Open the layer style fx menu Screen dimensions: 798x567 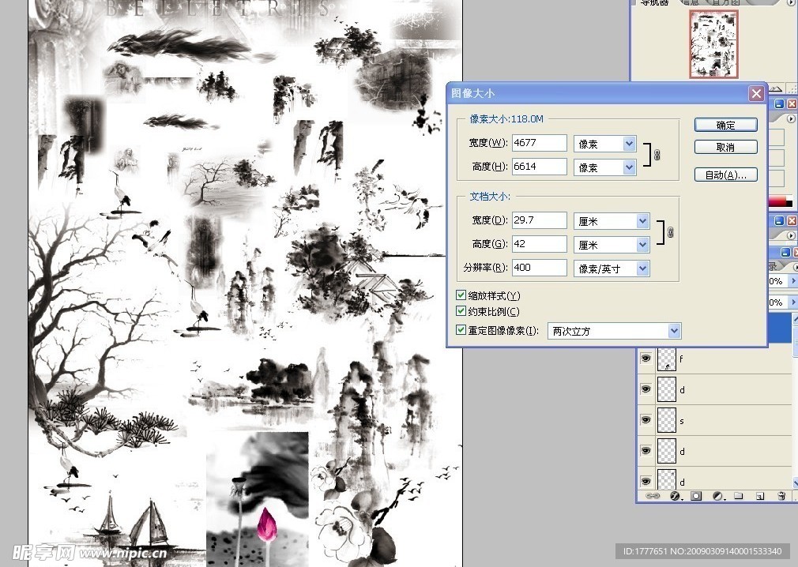coord(676,497)
